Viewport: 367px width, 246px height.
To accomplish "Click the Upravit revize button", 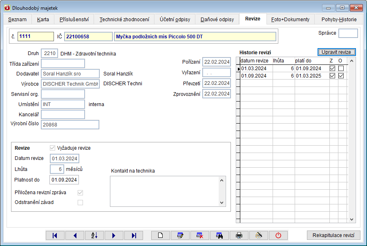I will click(337, 52).
